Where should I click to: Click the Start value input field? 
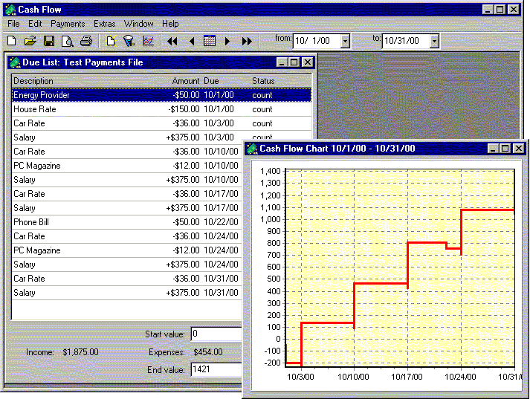coord(216,334)
